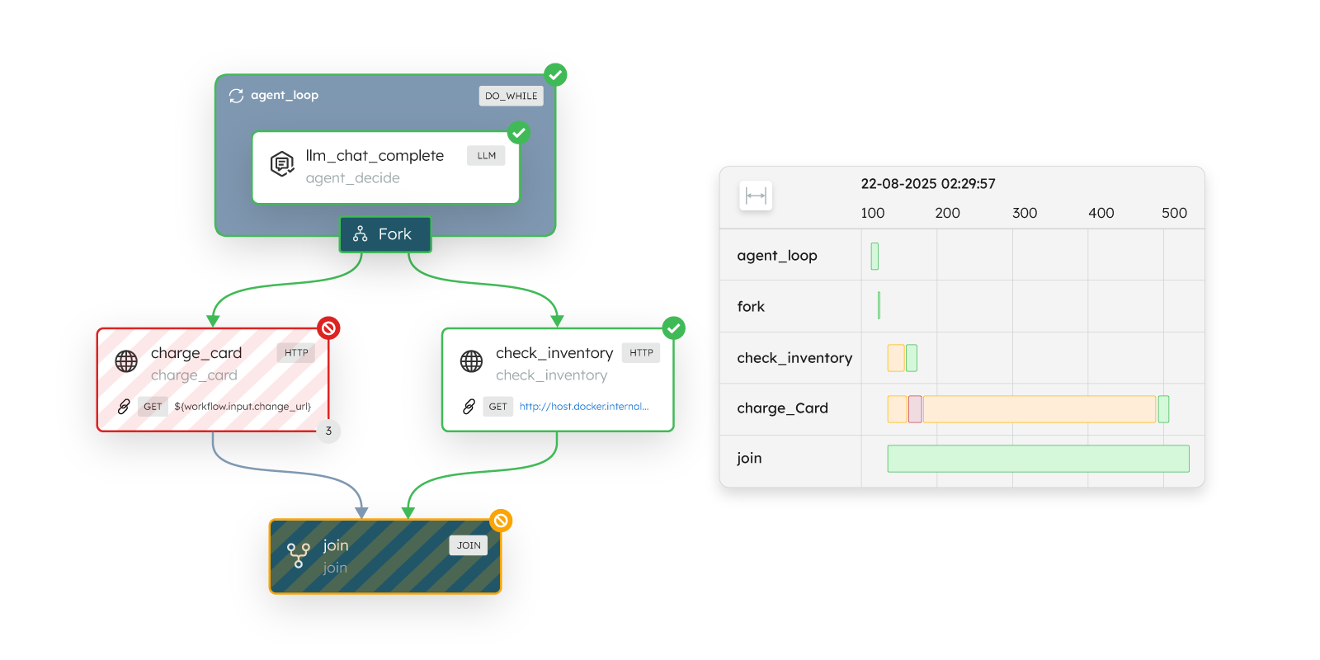Click the fork timeline bar
This screenshot has width=1320, height=660.
[x=879, y=305]
